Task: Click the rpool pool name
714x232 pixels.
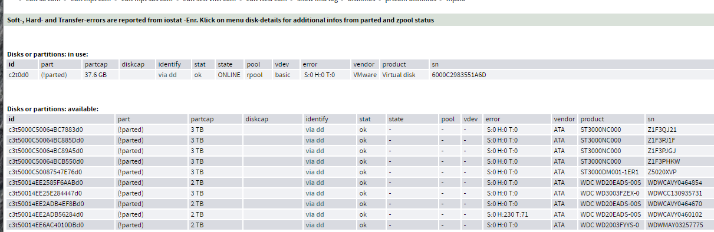Action: pos(254,75)
